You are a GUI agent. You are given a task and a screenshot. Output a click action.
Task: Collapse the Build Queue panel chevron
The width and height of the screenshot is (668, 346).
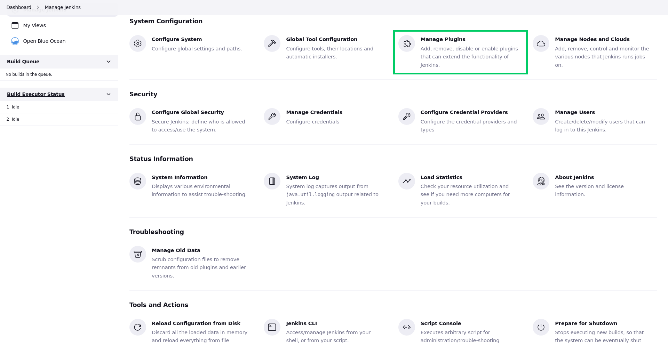(109, 62)
